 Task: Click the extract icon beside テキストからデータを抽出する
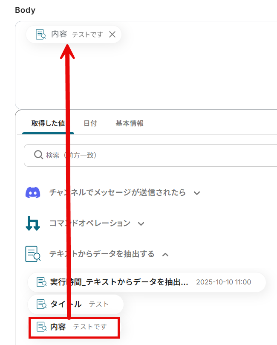(x=33, y=254)
